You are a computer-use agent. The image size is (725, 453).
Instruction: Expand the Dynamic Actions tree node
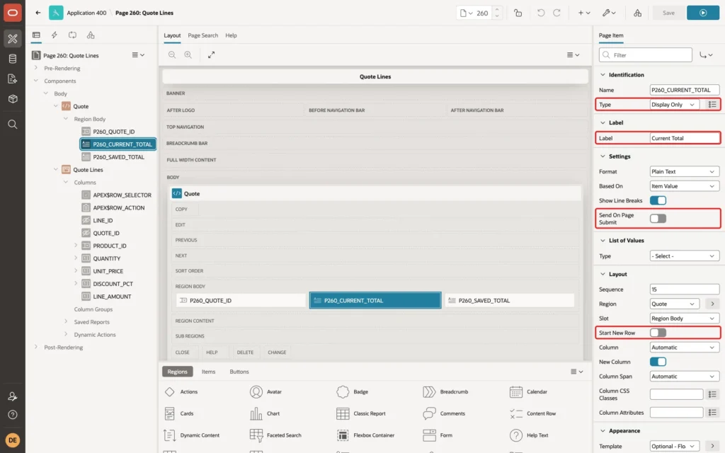click(x=66, y=334)
